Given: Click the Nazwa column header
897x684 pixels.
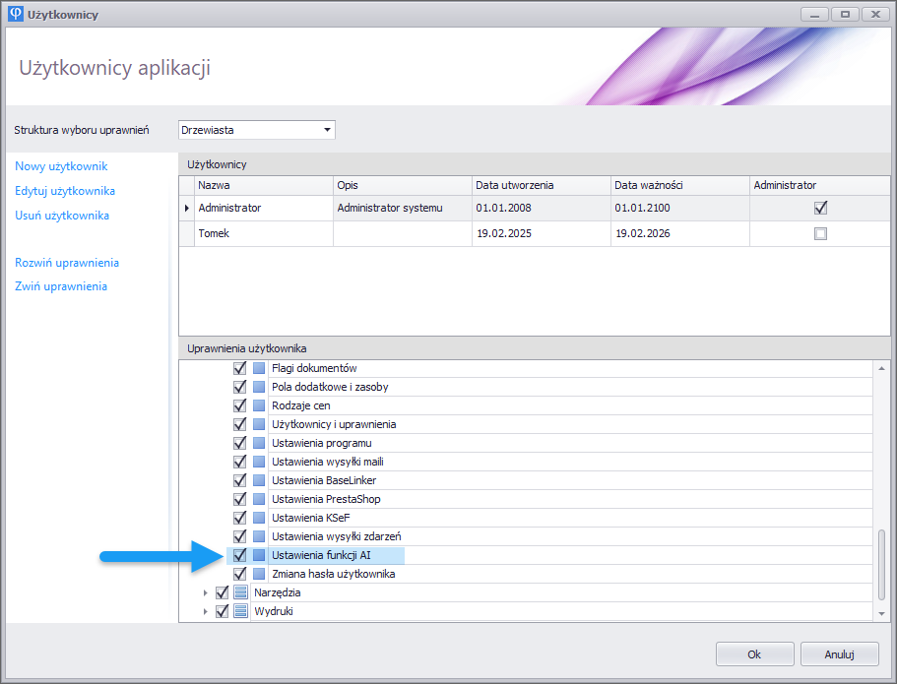Looking at the screenshot, I should point(263,185).
